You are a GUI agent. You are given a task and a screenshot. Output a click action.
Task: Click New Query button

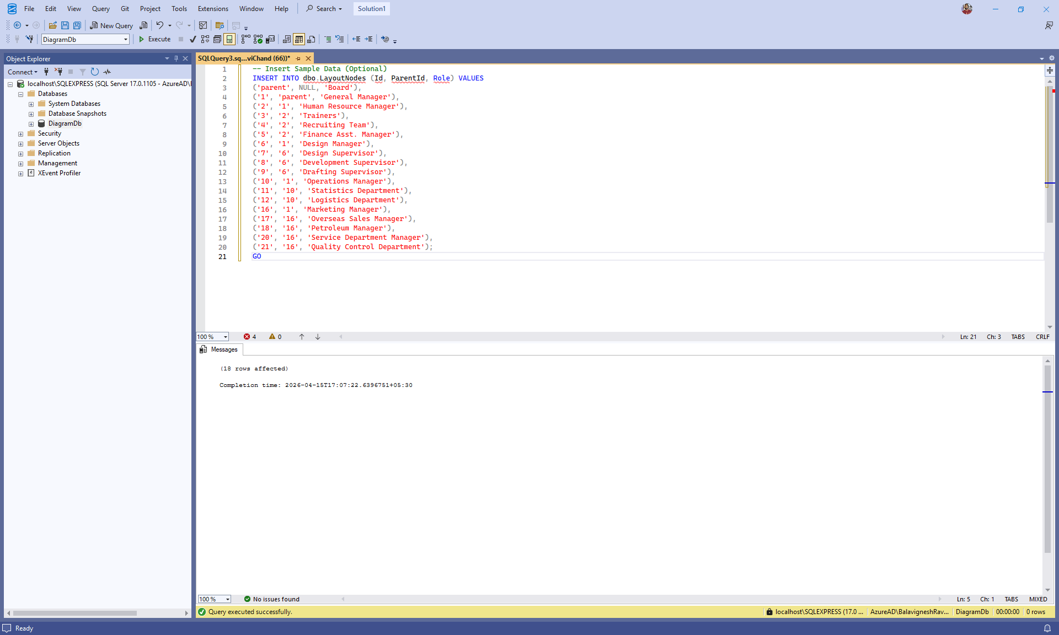[x=111, y=25]
